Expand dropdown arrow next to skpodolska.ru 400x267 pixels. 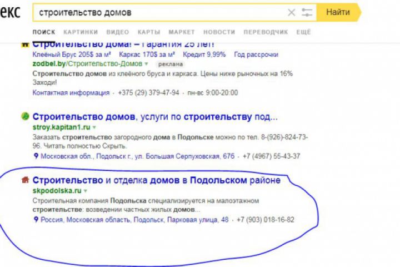pyautogui.click(x=86, y=191)
